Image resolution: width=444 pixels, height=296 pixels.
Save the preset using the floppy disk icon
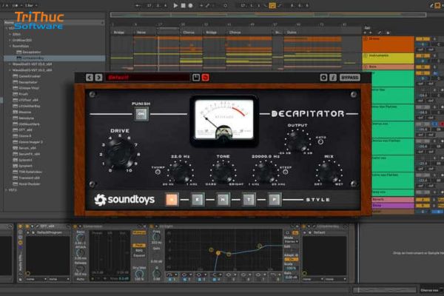(x=196, y=77)
